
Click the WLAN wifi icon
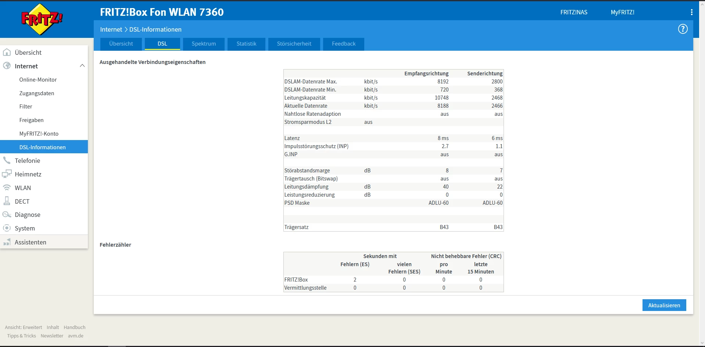pos(7,188)
